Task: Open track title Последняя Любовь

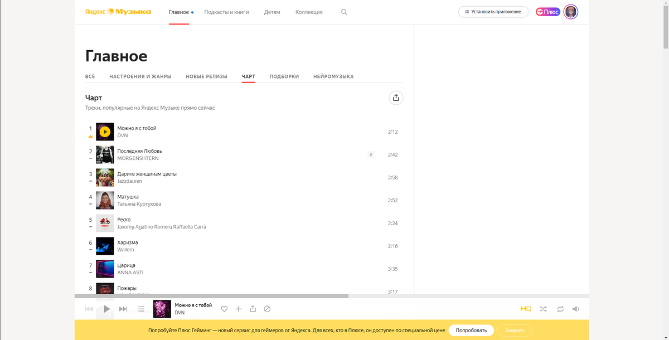Action: pyautogui.click(x=139, y=151)
